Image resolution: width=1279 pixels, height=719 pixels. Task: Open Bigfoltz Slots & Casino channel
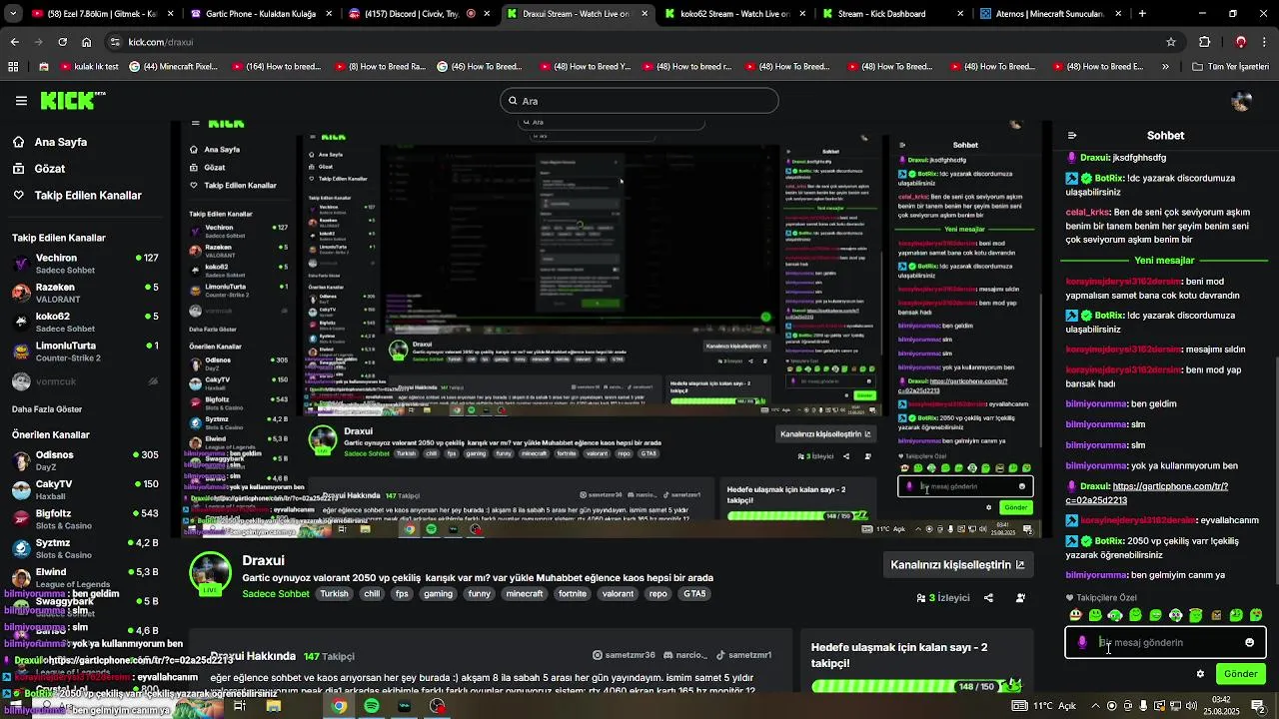tap(85, 518)
